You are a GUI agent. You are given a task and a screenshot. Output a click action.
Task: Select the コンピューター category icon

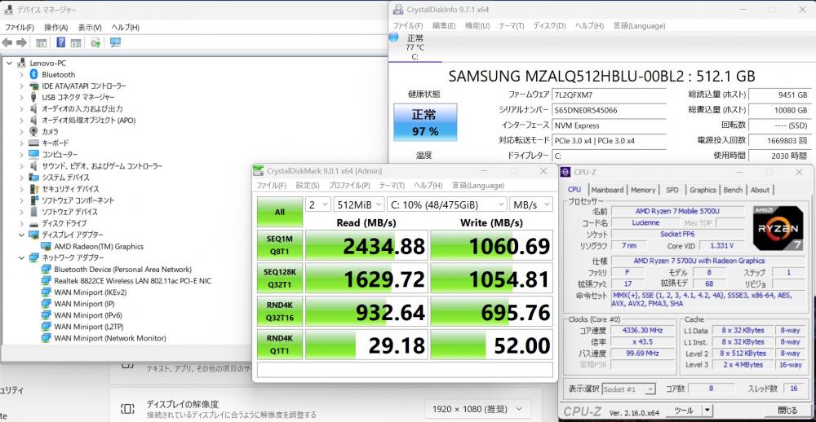tap(33, 154)
